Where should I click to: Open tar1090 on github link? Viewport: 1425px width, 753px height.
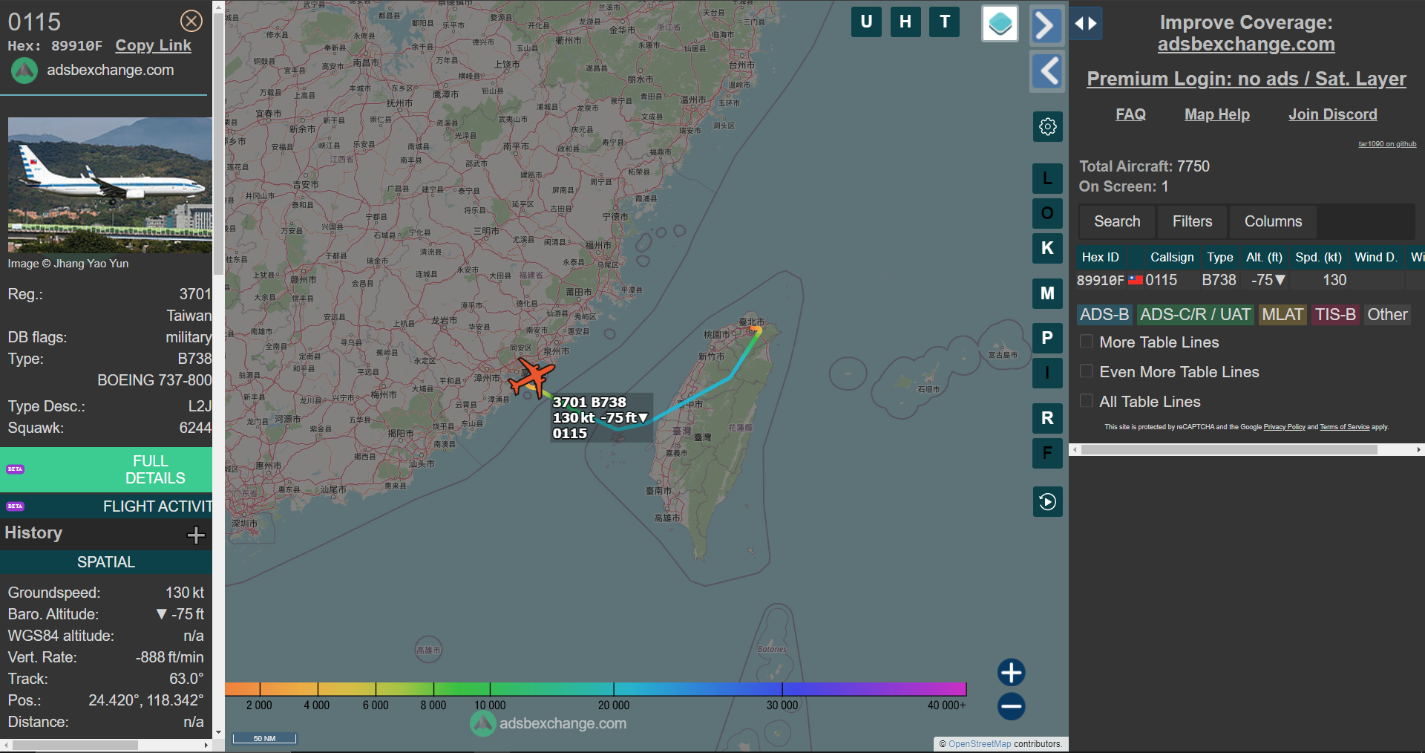1387,144
